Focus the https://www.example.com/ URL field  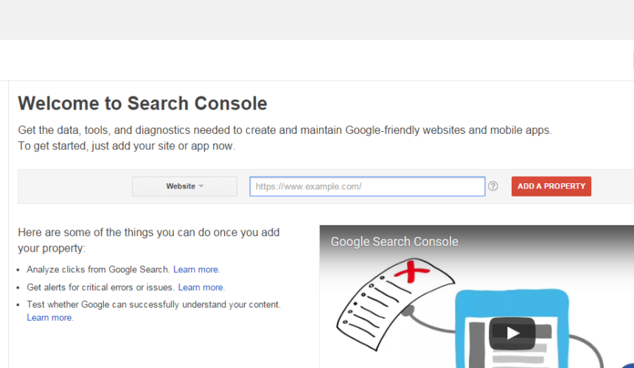(x=367, y=186)
